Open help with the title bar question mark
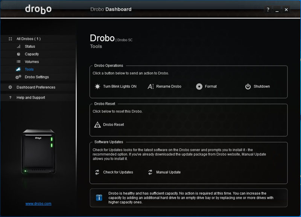The image size is (301, 217). pos(268,10)
